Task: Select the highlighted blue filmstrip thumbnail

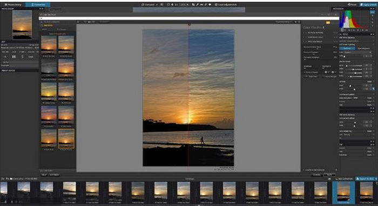Action: coord(343,193)
